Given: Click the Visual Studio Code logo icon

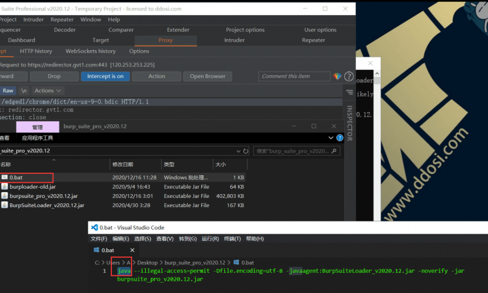Looking at the screenshot, I should pyautogui.click(x=94, y=228).
